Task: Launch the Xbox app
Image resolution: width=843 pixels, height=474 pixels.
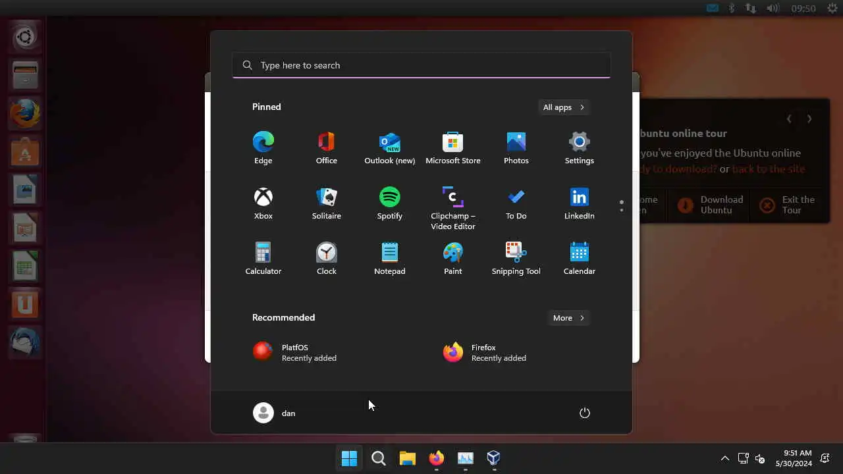Action: pyautogui.click(x=263, y=203)
